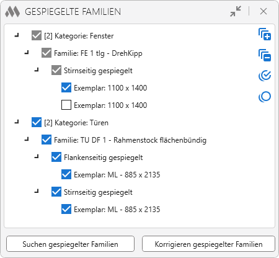Viewport: 279px width, 258px height.
Task: Select the last Exemplar: ML - 885 x 2135 entry
Action: 117,210
